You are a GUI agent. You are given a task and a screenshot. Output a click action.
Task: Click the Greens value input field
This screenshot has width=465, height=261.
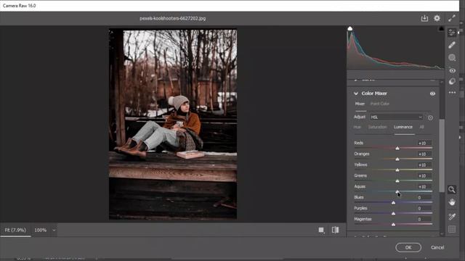424,175
